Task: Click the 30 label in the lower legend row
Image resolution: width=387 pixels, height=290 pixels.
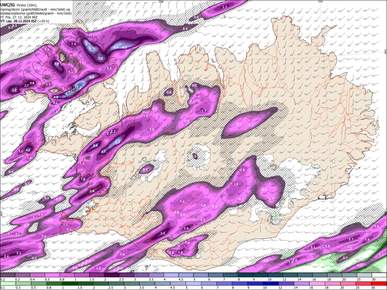Action: point(374,288)
